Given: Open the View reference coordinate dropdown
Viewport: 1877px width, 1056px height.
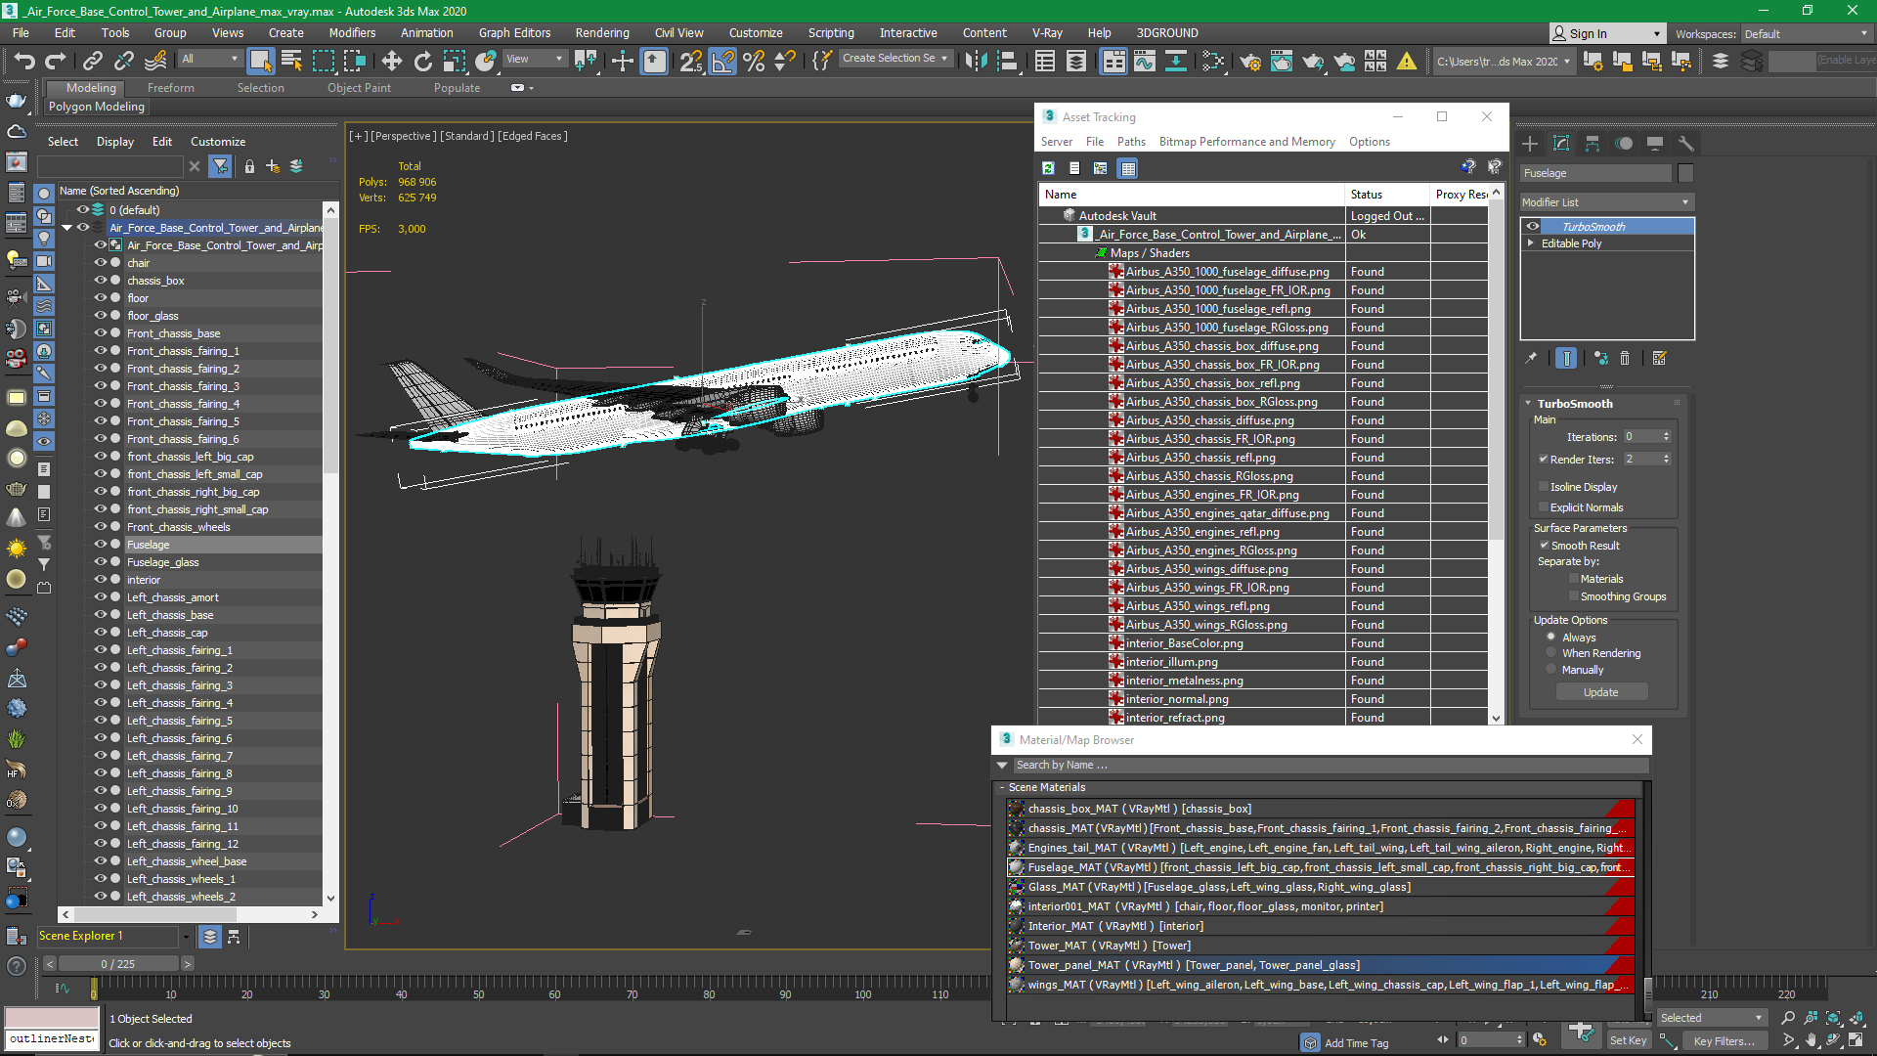Looking at the screenshot, I should (x=534, y=59).
